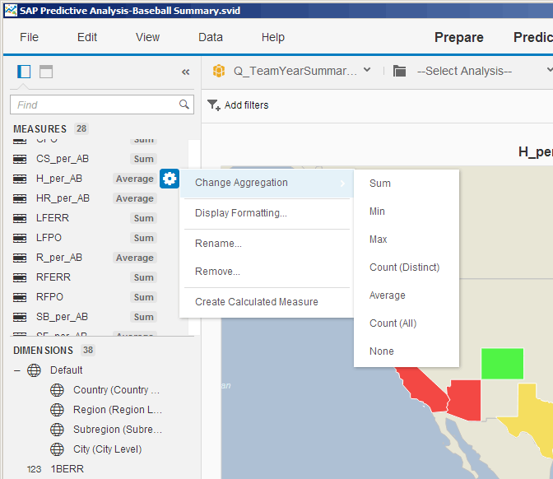Click the globe icon for Region dimension
The height and width of the screenshot is (479, 553).
(57, 410)
